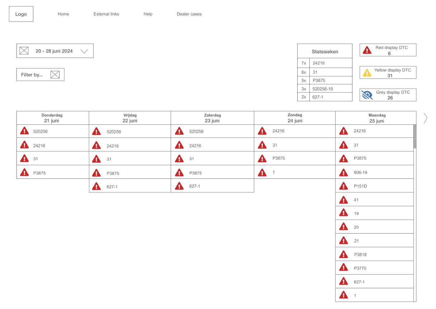Click the Logo box in the header
436x309 pixels.
(21, 14)
